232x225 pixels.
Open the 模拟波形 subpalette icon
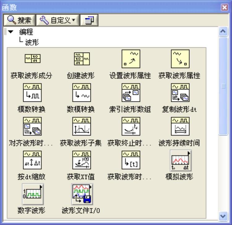[181, 161]
